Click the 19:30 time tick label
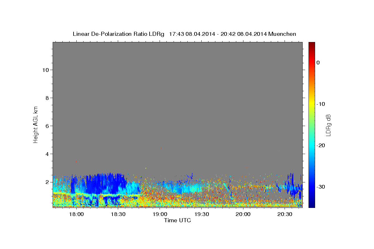Image resolution: width=374 pixels, height=249 pixels. (x=201, y=214)
